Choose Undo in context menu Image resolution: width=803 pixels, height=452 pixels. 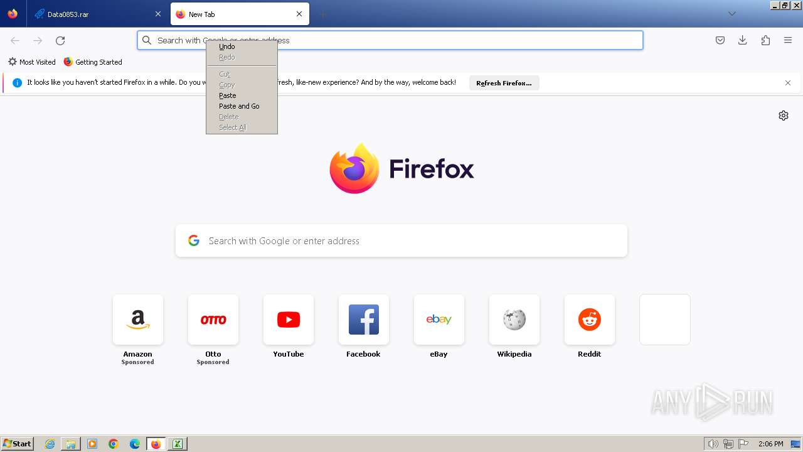[x=242, y=46]
